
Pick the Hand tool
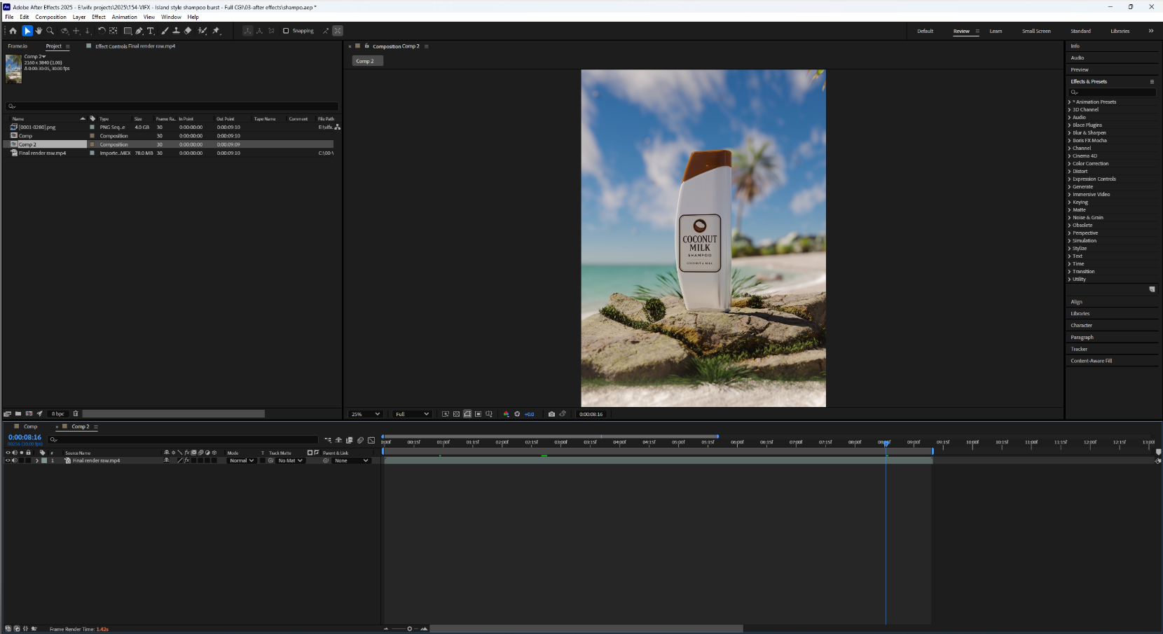pyautogui.click(x=39, y=31)
